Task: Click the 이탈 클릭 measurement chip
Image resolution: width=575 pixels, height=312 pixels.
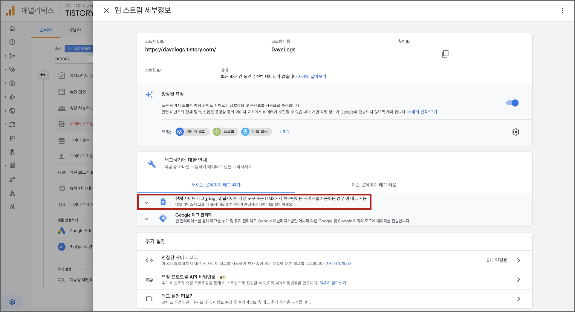Action: pyautogui.click(x=256, y=131)
